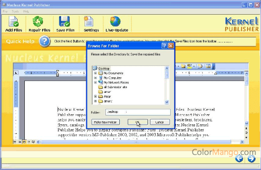
Task: Click the Next Page arrow in the preview scrollbar
Action: pyautogui.click(x=247, y=137)
